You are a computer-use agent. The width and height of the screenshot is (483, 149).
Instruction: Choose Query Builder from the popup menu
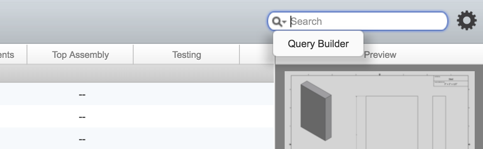[x=318, y=43]
